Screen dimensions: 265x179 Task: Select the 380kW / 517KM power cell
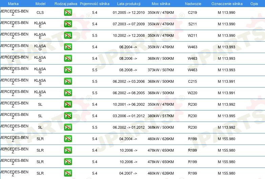pyautogui.click(x=161, y=116)
